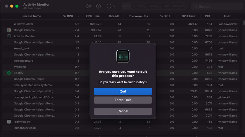Focus the Search field
The image size is (245, 137).
pos(217,6)
